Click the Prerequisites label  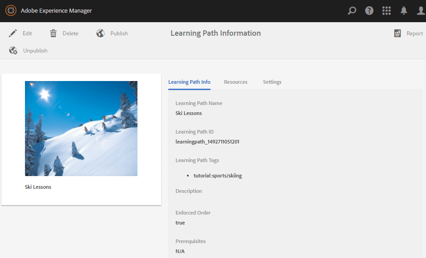191,241
